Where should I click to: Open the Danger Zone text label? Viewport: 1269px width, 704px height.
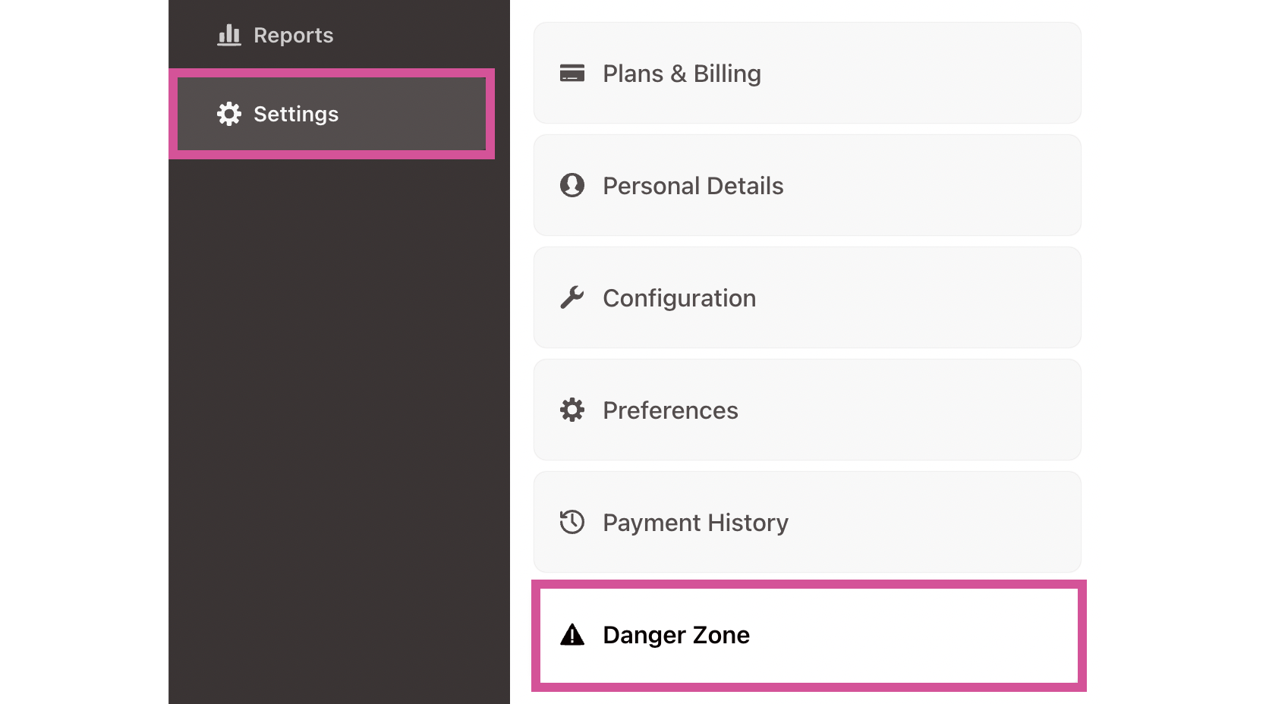tap(675, 635)
